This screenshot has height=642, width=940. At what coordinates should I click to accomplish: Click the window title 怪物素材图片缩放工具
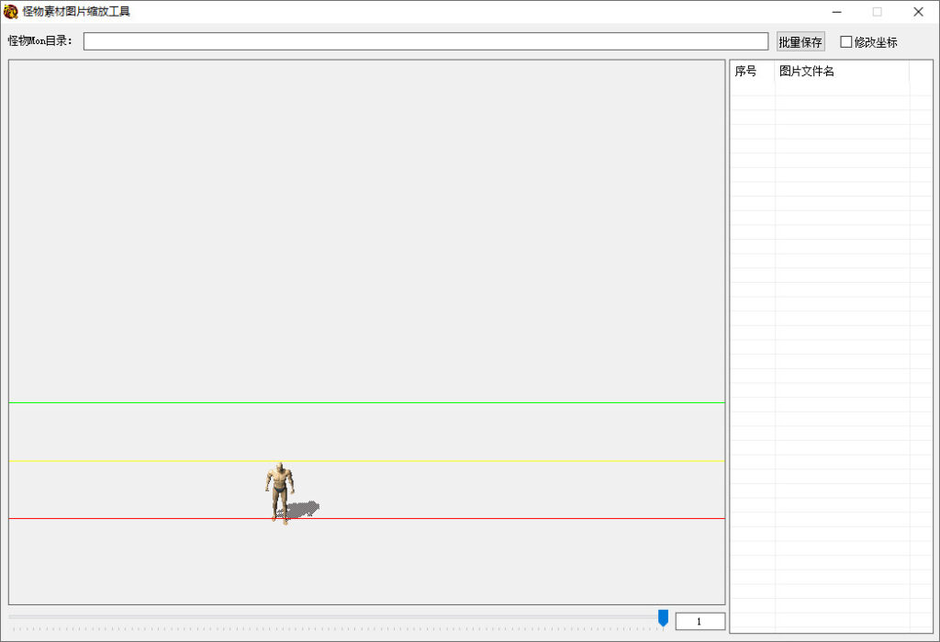(76, 12)
